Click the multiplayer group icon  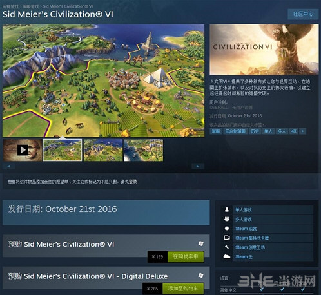point(227,219)
